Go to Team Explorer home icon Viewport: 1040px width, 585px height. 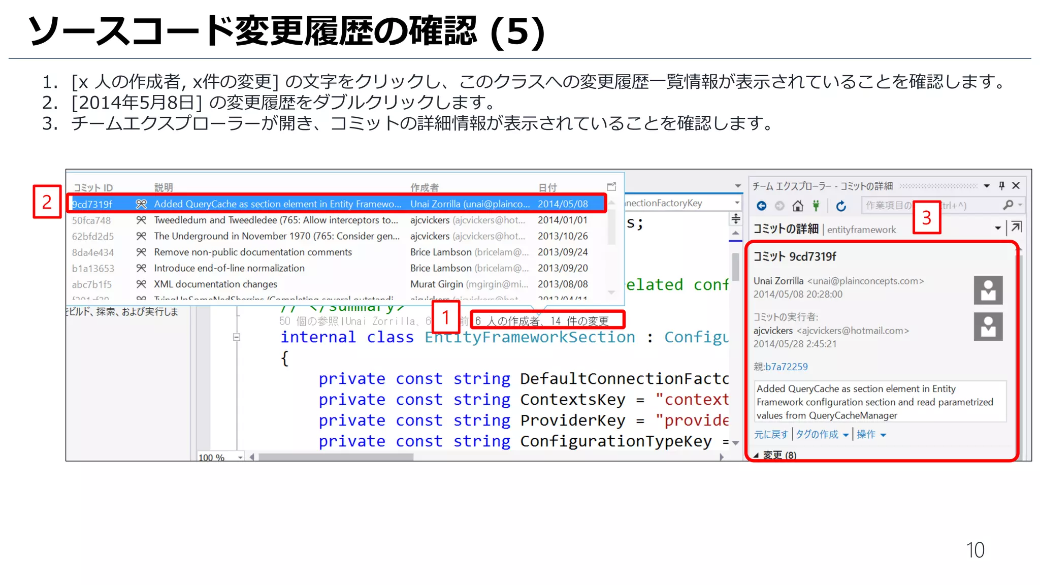click(798, 206)
